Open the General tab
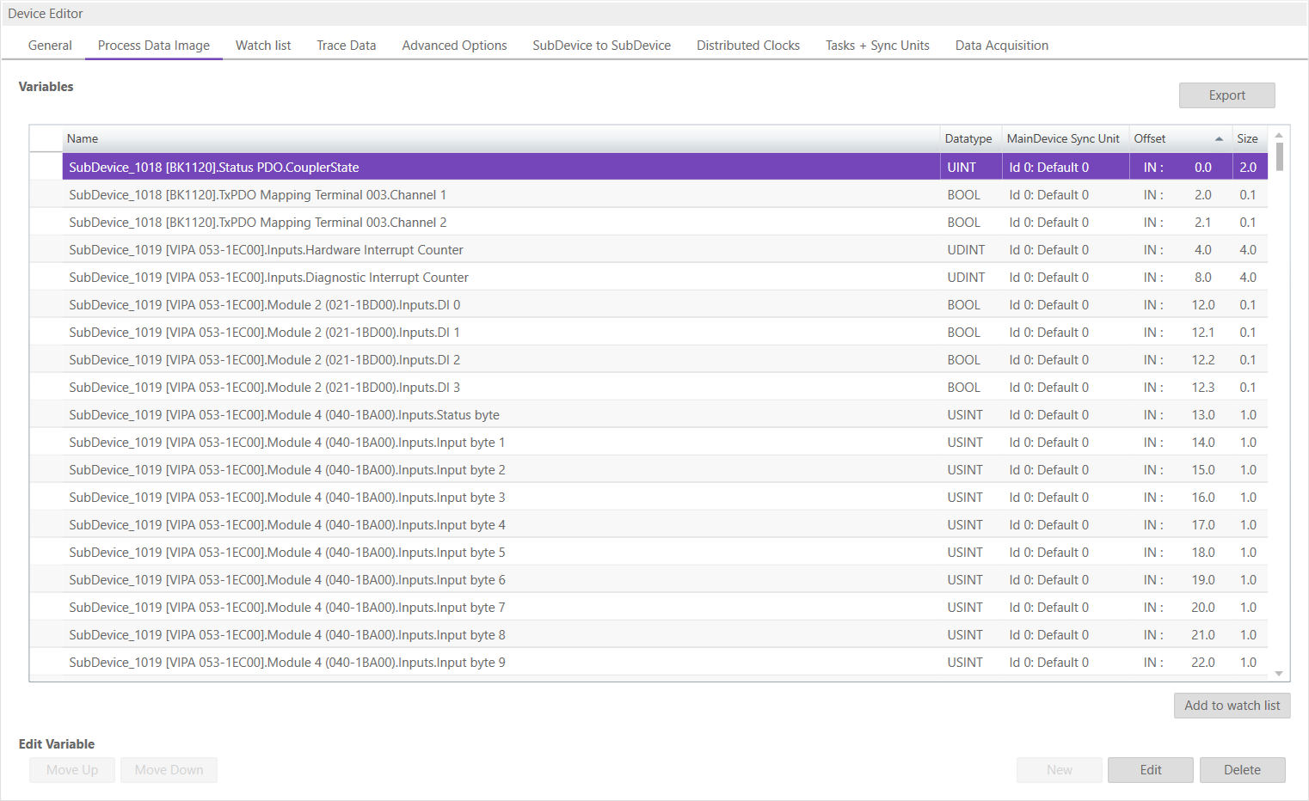Viewport: 1309px width, 801px height. point(50,46)
